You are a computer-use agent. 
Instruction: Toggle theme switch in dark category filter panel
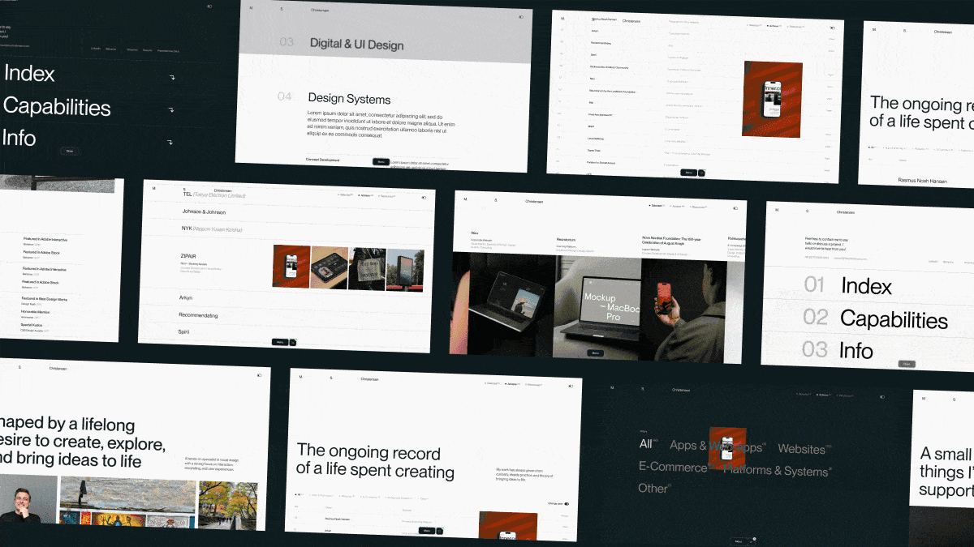pyautogui.click(x=883, y=397)
